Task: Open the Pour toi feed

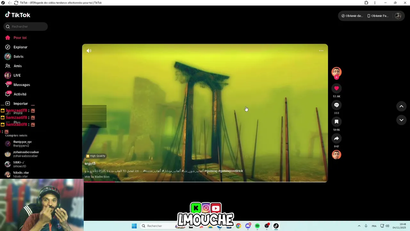Action: point(16,38)
